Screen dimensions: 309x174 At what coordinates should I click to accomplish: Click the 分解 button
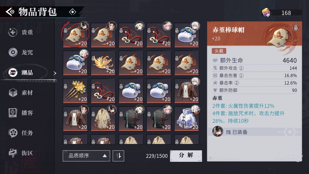click(186, 156)
